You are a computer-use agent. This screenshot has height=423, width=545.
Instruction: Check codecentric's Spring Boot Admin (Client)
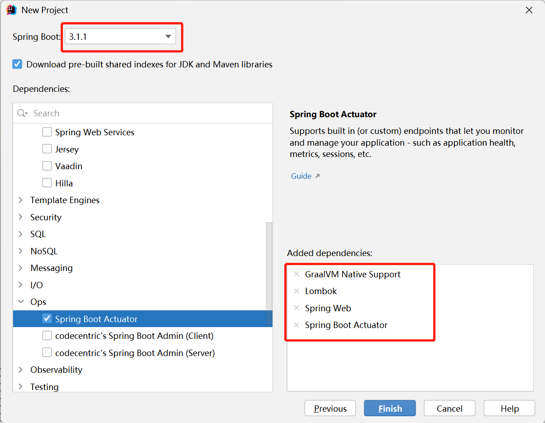click(x=47, y=336)
